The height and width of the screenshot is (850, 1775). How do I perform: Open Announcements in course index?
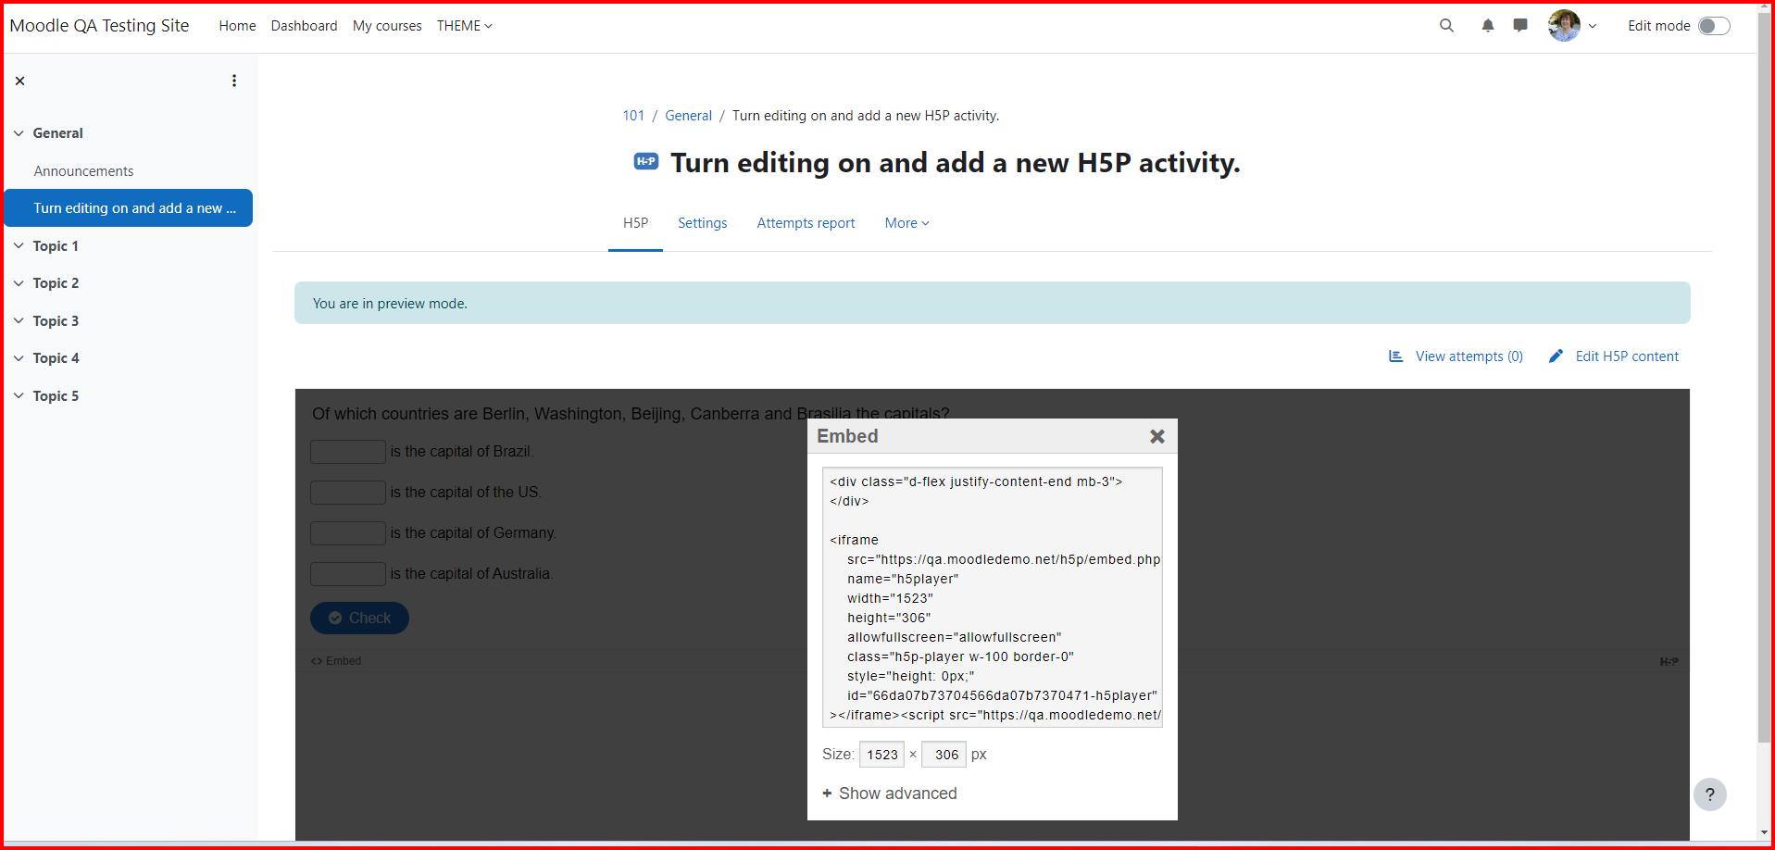[83, 171]
